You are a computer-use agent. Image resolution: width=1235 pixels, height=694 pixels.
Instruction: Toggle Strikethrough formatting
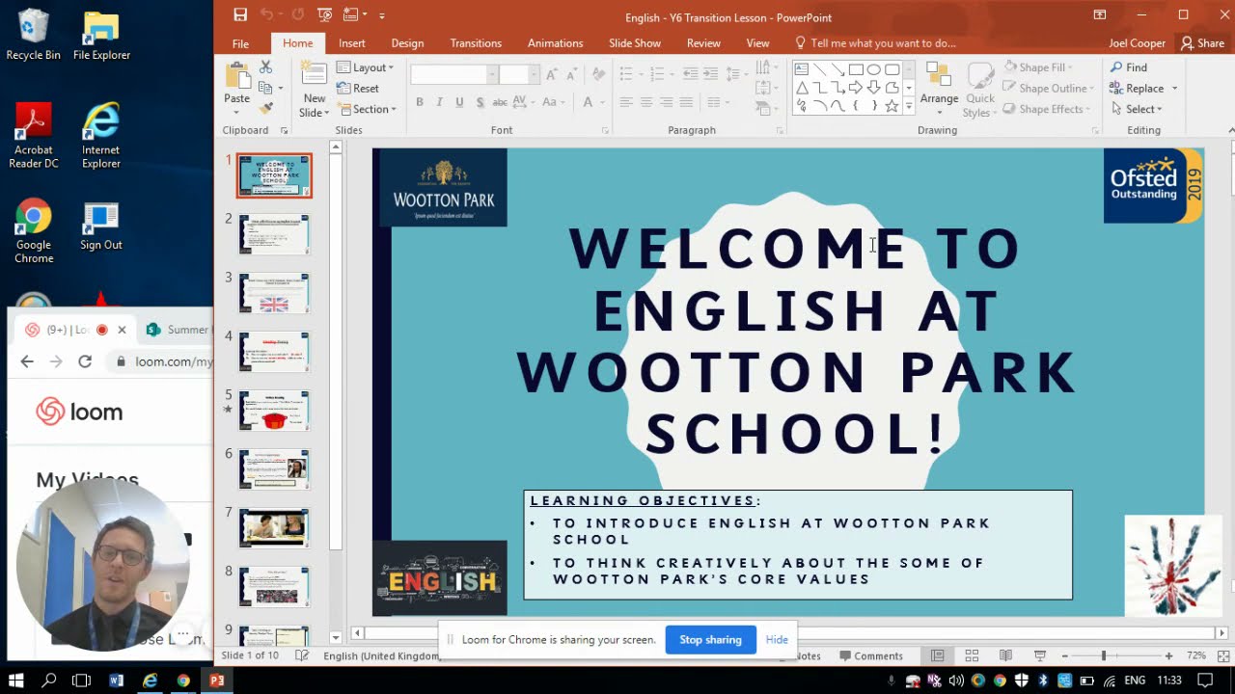pyautogui.click(x=500, y=102)
